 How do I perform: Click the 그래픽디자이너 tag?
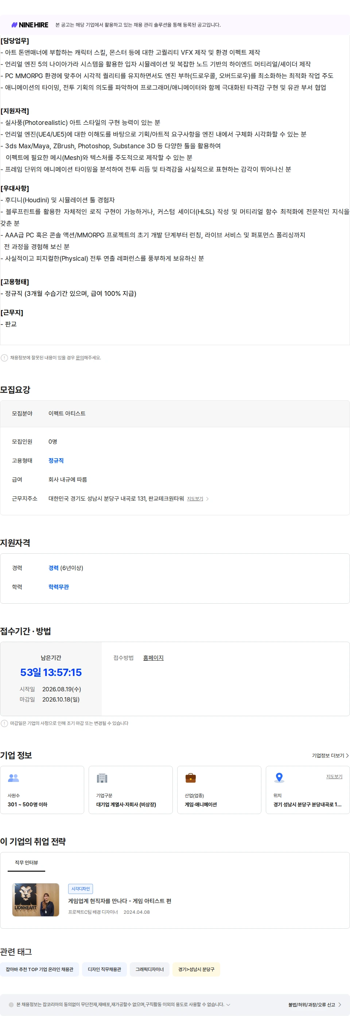[x=149, y=970]
